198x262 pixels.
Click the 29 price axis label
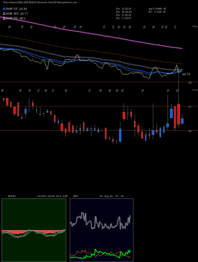click(190, 83)
